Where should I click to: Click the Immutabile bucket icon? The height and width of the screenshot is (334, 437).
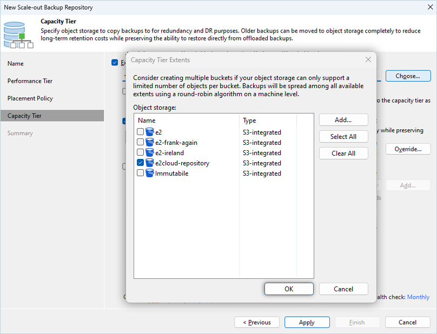[150, 173]
